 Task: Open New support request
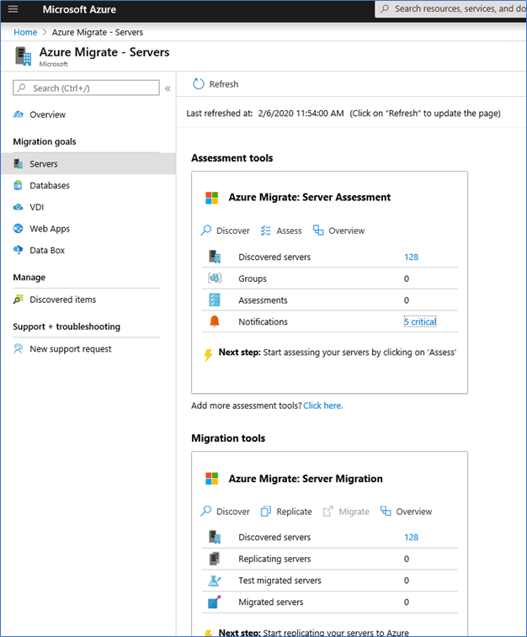(x=70, y=349)
